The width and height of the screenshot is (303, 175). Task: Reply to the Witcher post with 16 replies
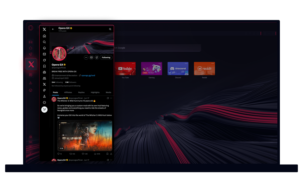coord(60,154)
